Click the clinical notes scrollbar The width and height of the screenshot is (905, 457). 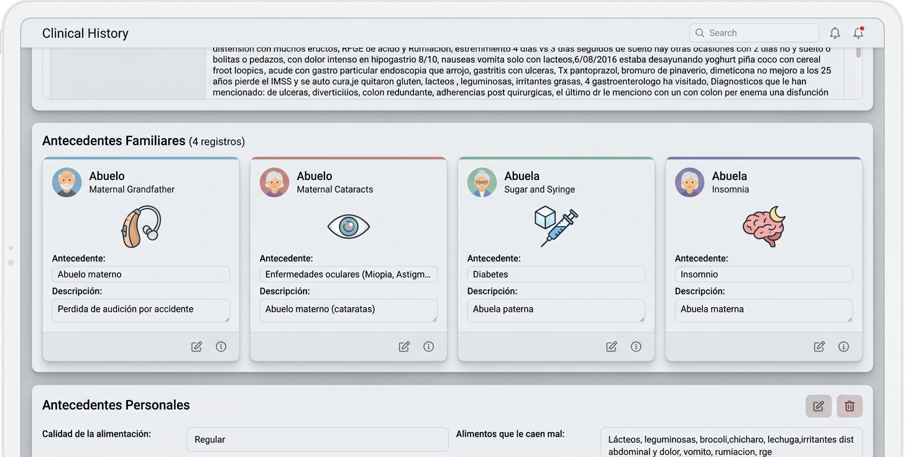click(x=858, y=53)
